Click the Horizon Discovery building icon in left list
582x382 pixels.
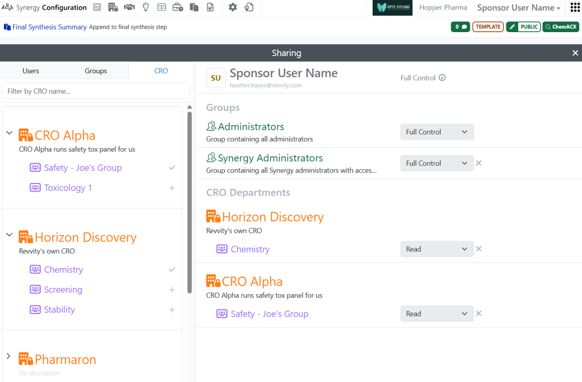click(x=26, y=237)
